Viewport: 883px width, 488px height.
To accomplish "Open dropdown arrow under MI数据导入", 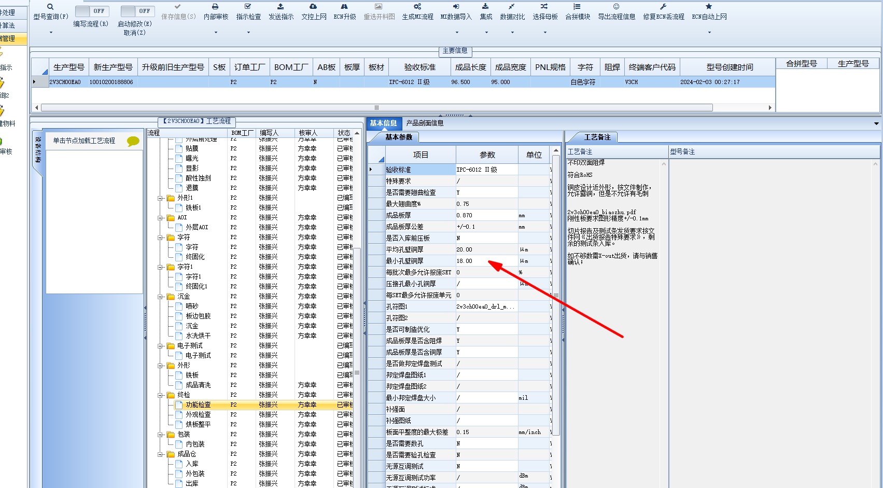I will click(456, 32).
